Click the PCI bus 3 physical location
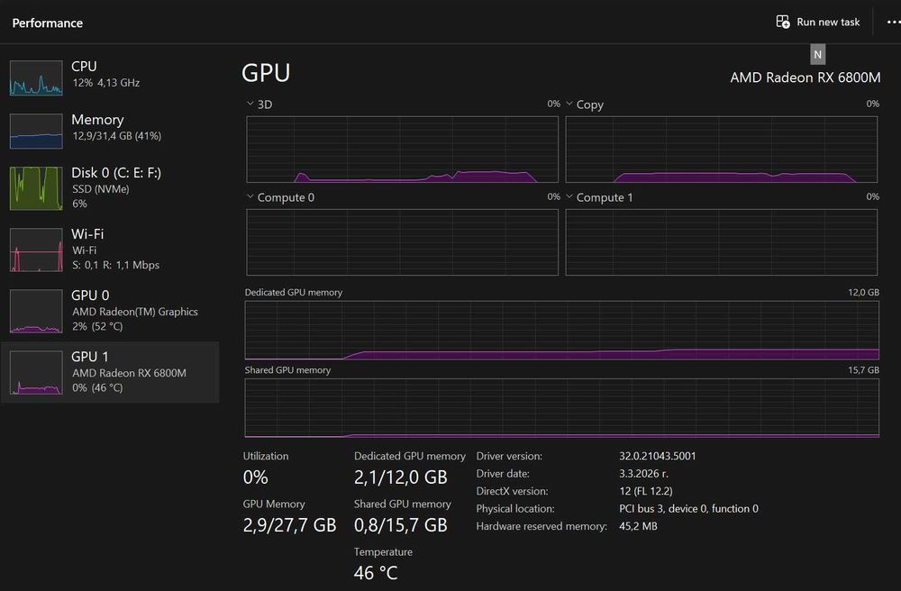901x591 pixels. click(x=688, y=509)
